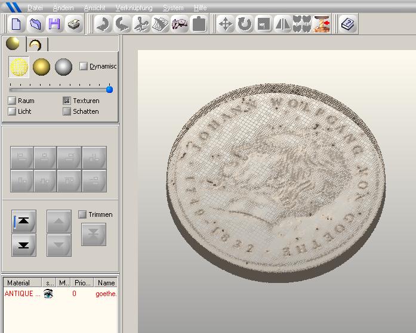Click the Mirror tool icon
The width and height of the screenshot is (416, 333).
283,24
